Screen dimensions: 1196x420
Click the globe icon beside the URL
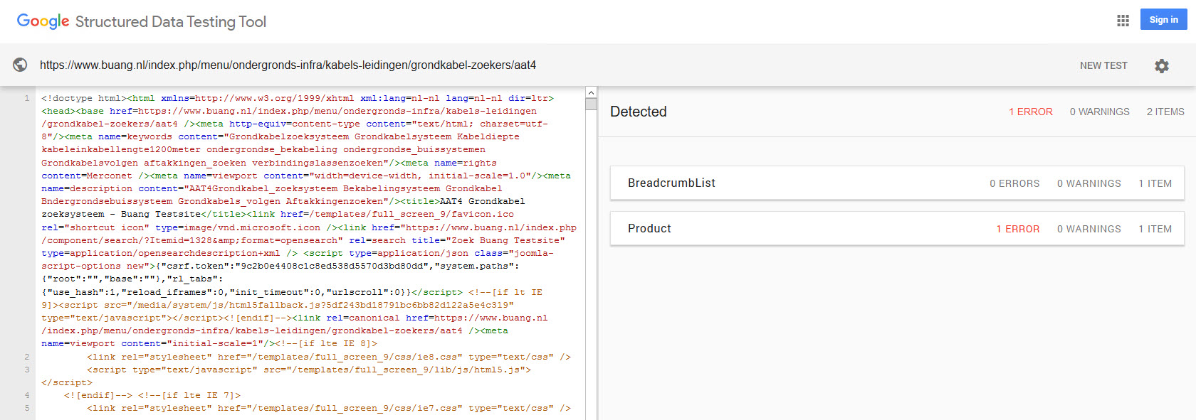pyautogui.click(x=20, y=65)
